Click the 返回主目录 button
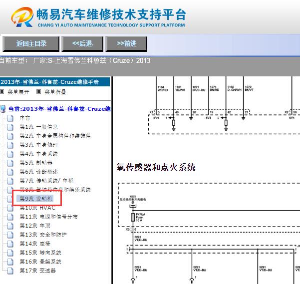 31,43
